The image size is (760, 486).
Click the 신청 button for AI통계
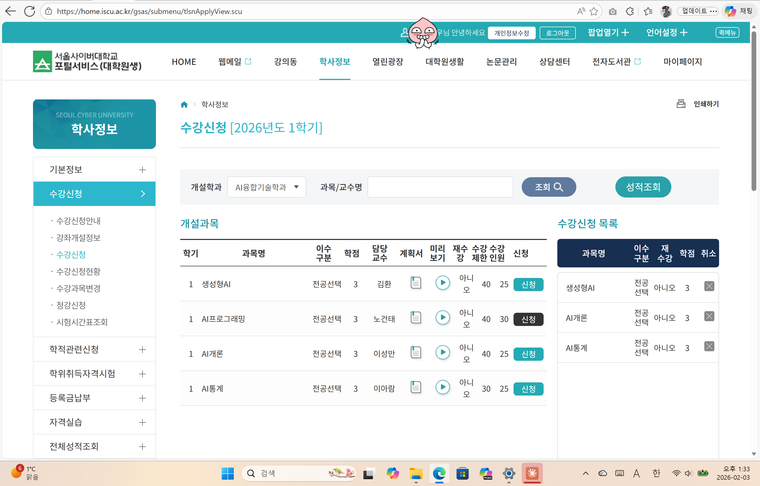[x=528, y=389]
